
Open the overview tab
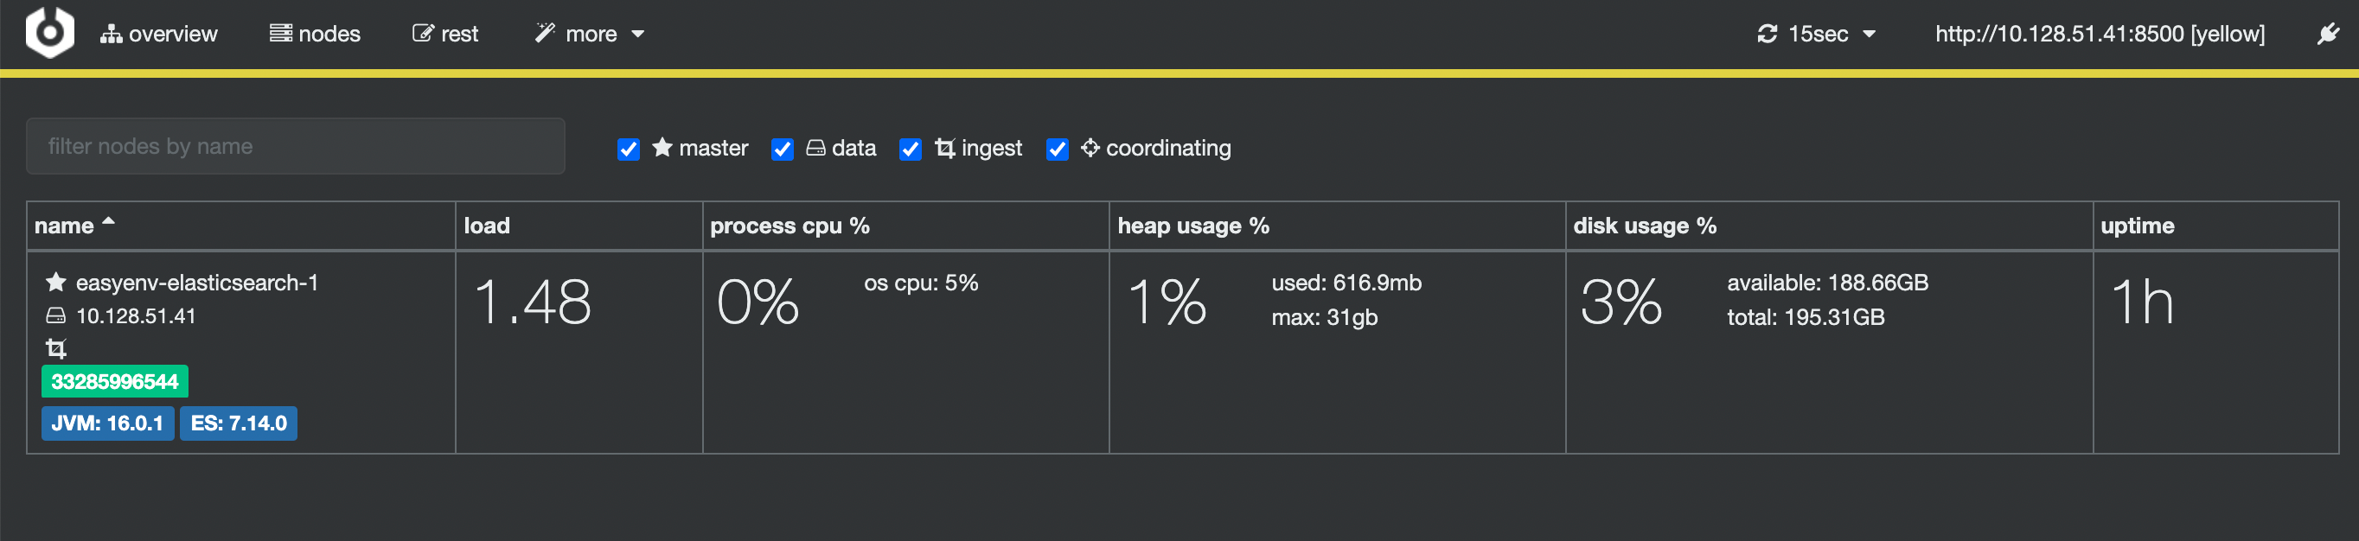click(x=159, y=34)
